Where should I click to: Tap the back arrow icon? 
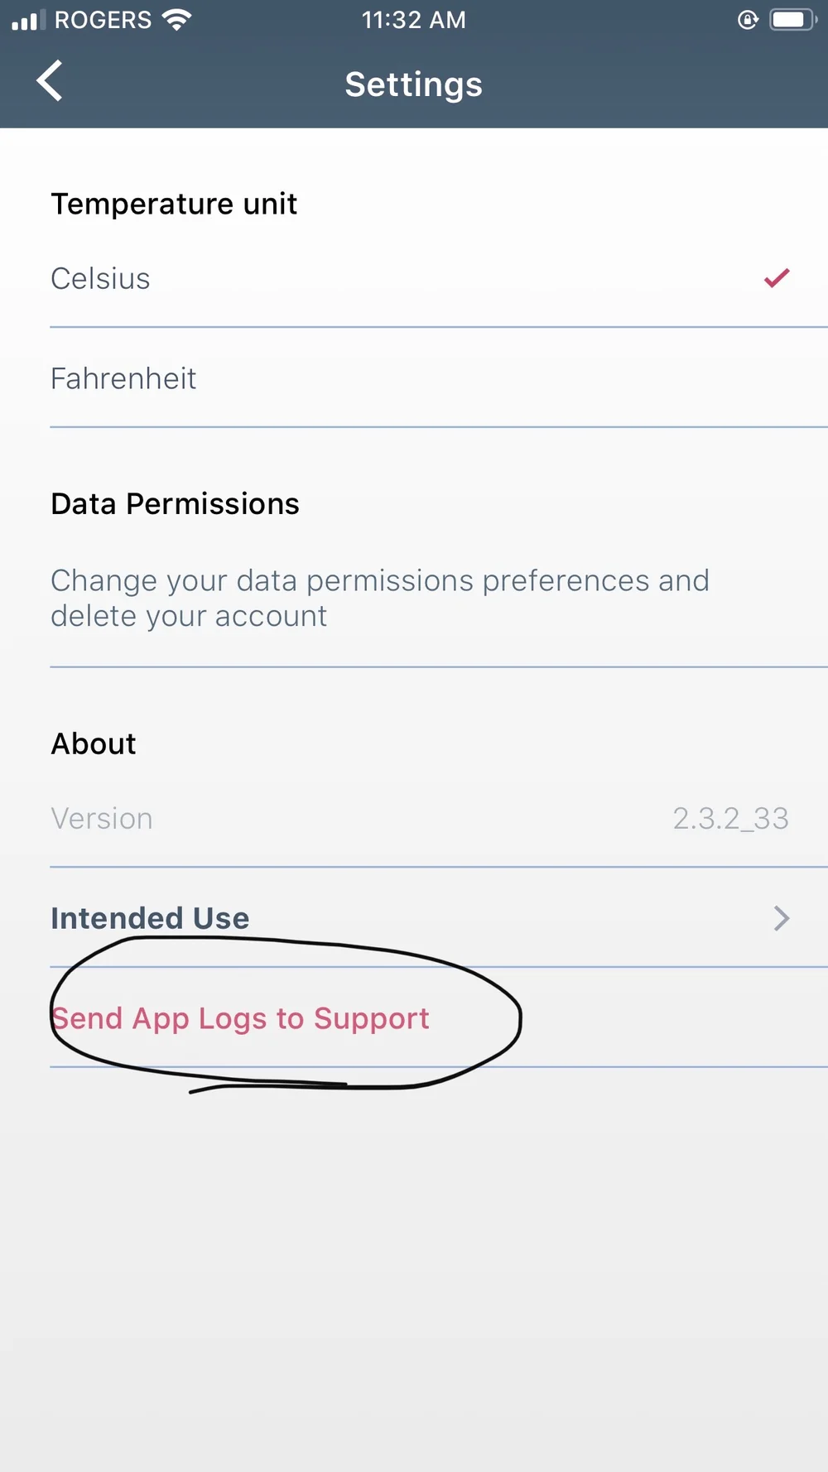(x=50, y=81)
